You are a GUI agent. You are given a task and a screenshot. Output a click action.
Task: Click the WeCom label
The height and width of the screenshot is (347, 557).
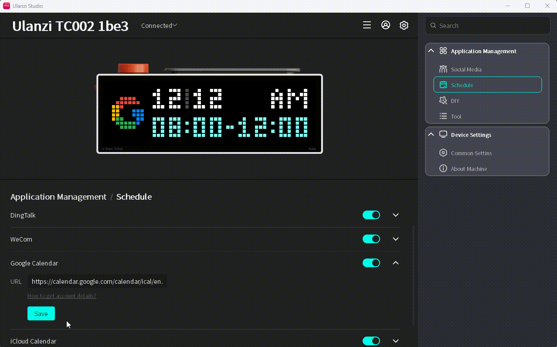(x=21, y=239)
